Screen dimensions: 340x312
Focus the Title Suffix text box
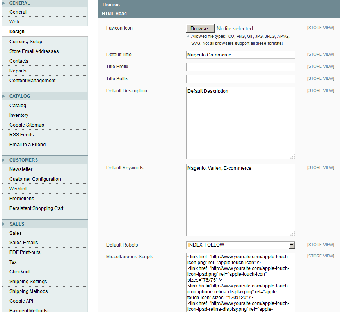(x=240, y=79)
